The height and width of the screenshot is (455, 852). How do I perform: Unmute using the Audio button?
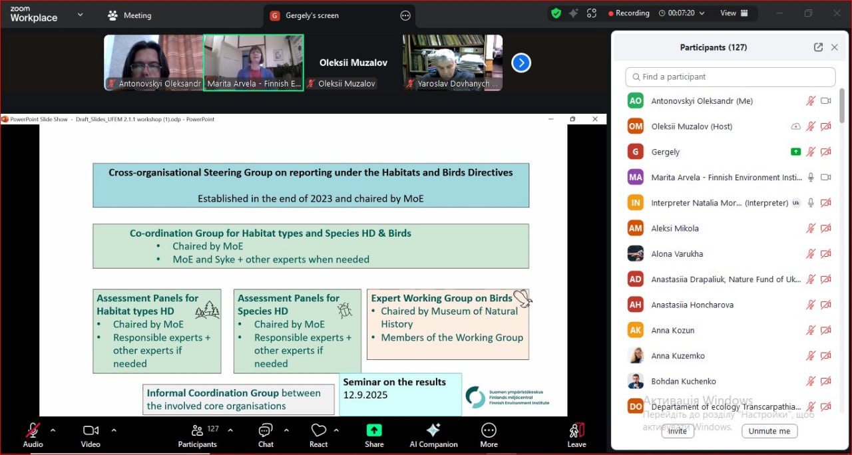tap(33, 435)
